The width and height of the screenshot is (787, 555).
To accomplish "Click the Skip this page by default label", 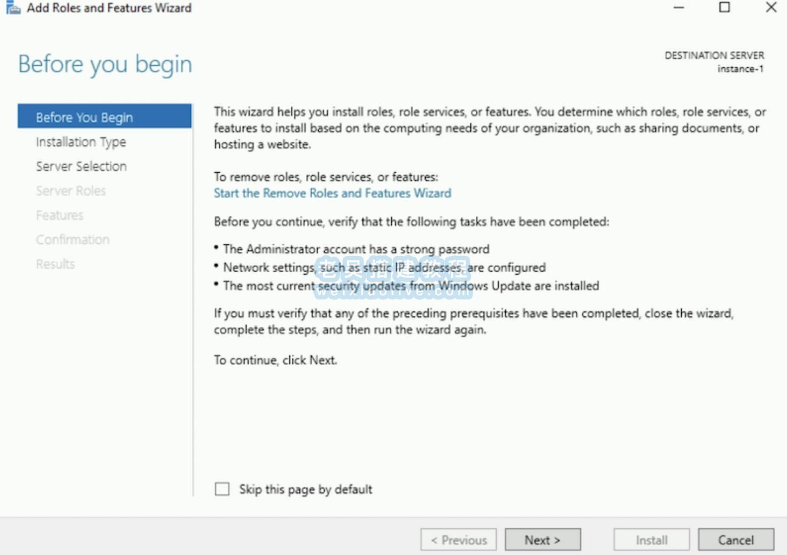I will pos(305,489).
